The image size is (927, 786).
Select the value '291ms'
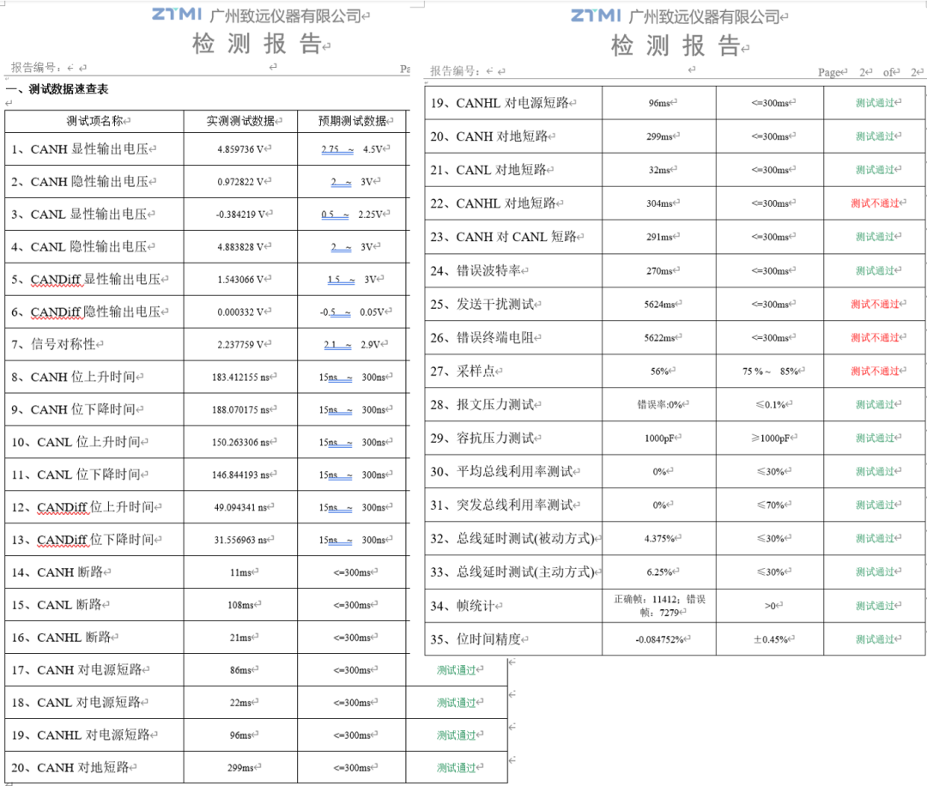(659, 237)
